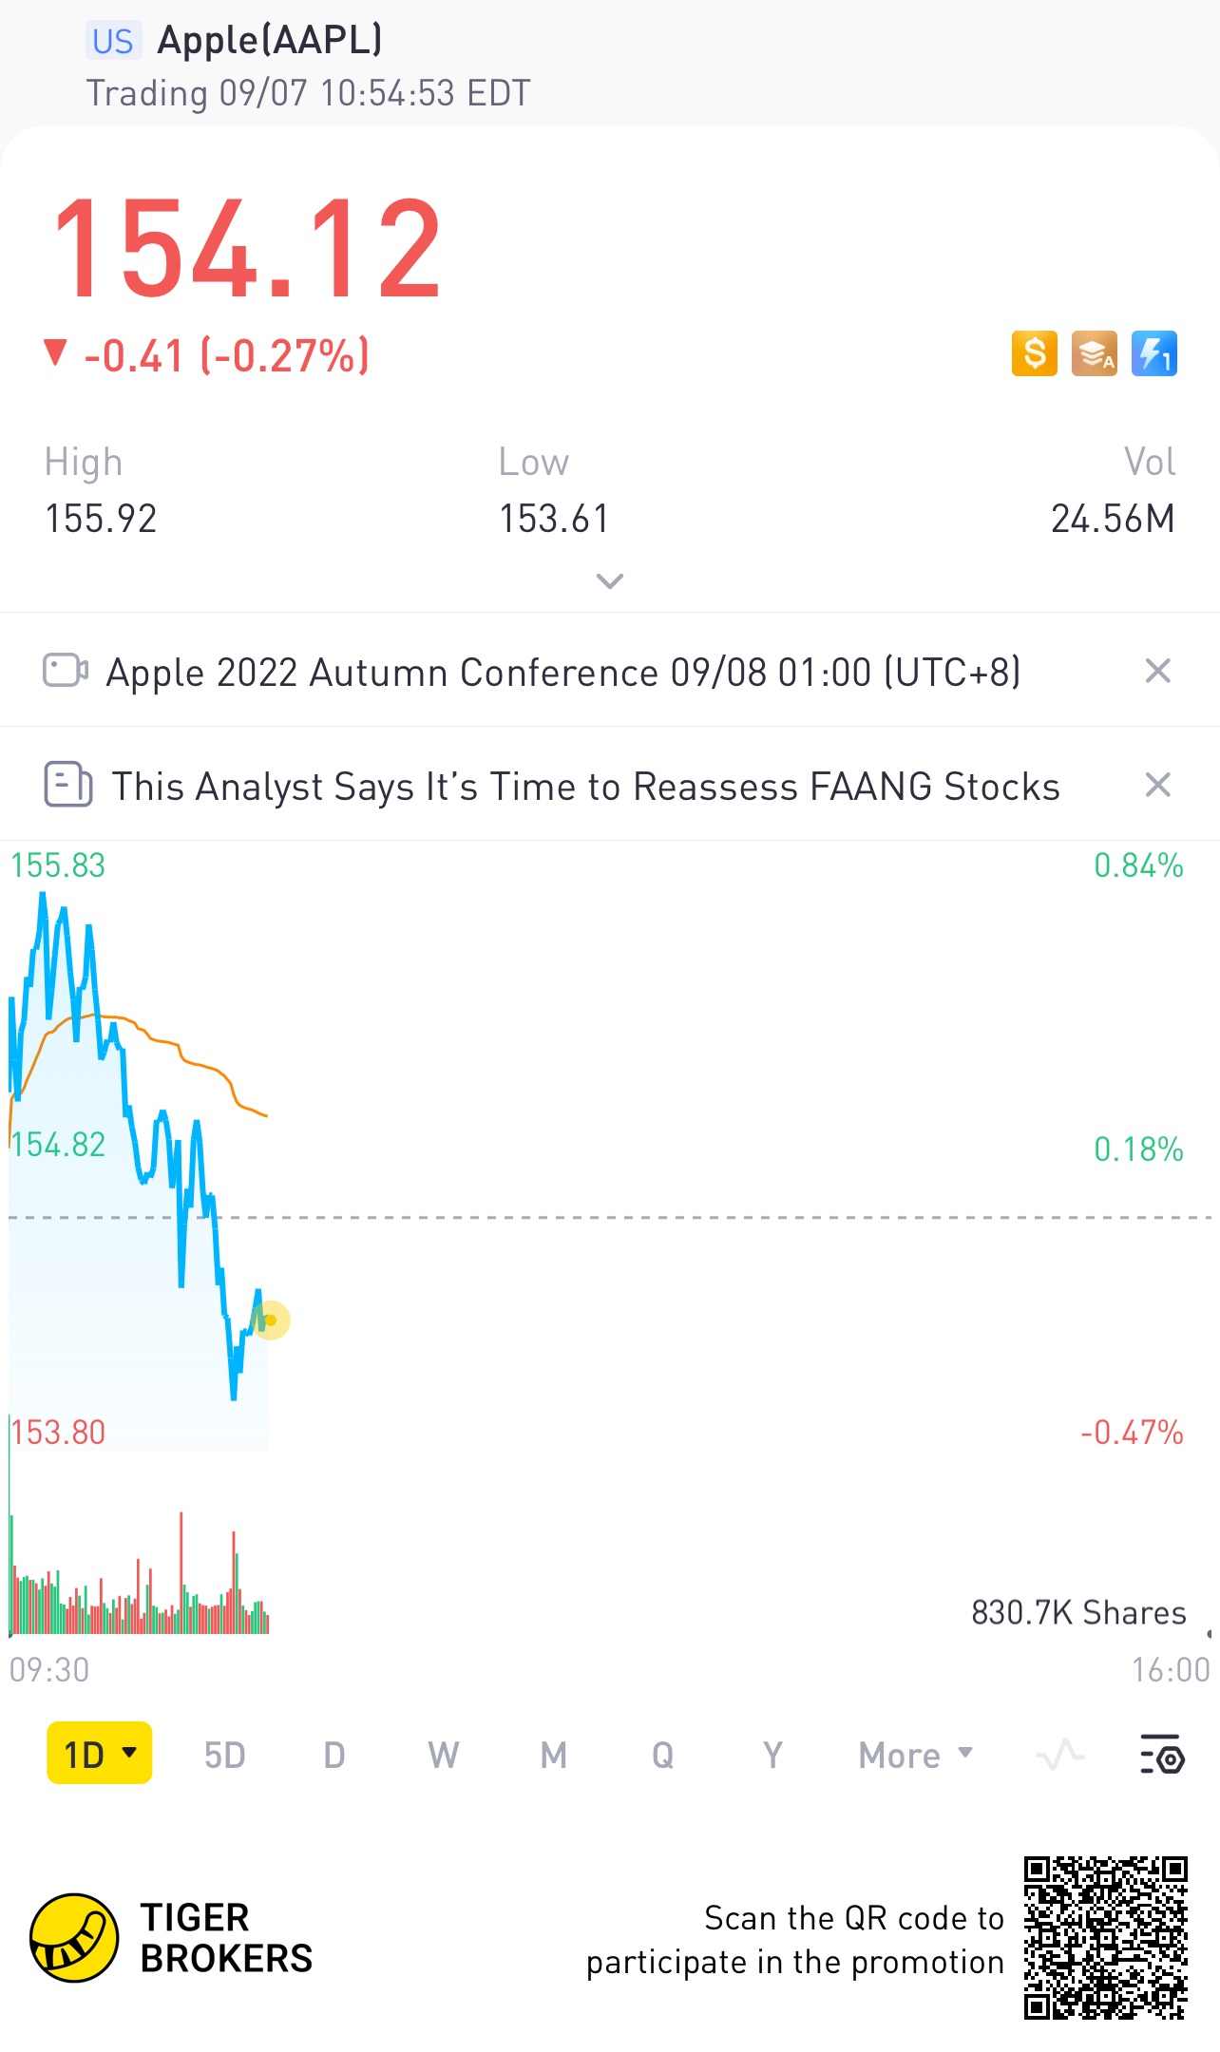Open the More timeframes dropdown
The height and width of the screenshot is (2052, 1220).
click(x=915, y=1755)
